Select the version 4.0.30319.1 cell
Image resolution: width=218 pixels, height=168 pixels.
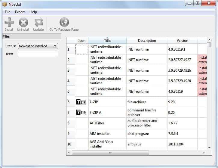[x=182, y=49]
